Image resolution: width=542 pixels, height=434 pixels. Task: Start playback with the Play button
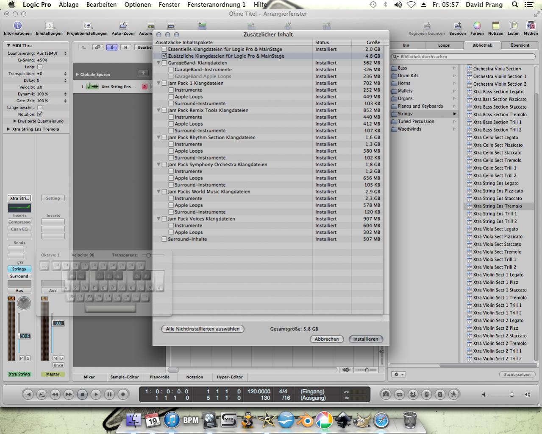(96, 394)
